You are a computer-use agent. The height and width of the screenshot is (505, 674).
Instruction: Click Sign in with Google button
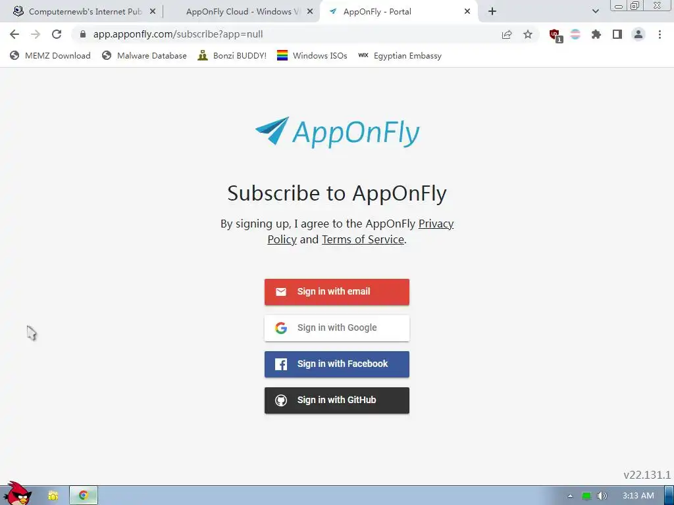click(337, 328)
